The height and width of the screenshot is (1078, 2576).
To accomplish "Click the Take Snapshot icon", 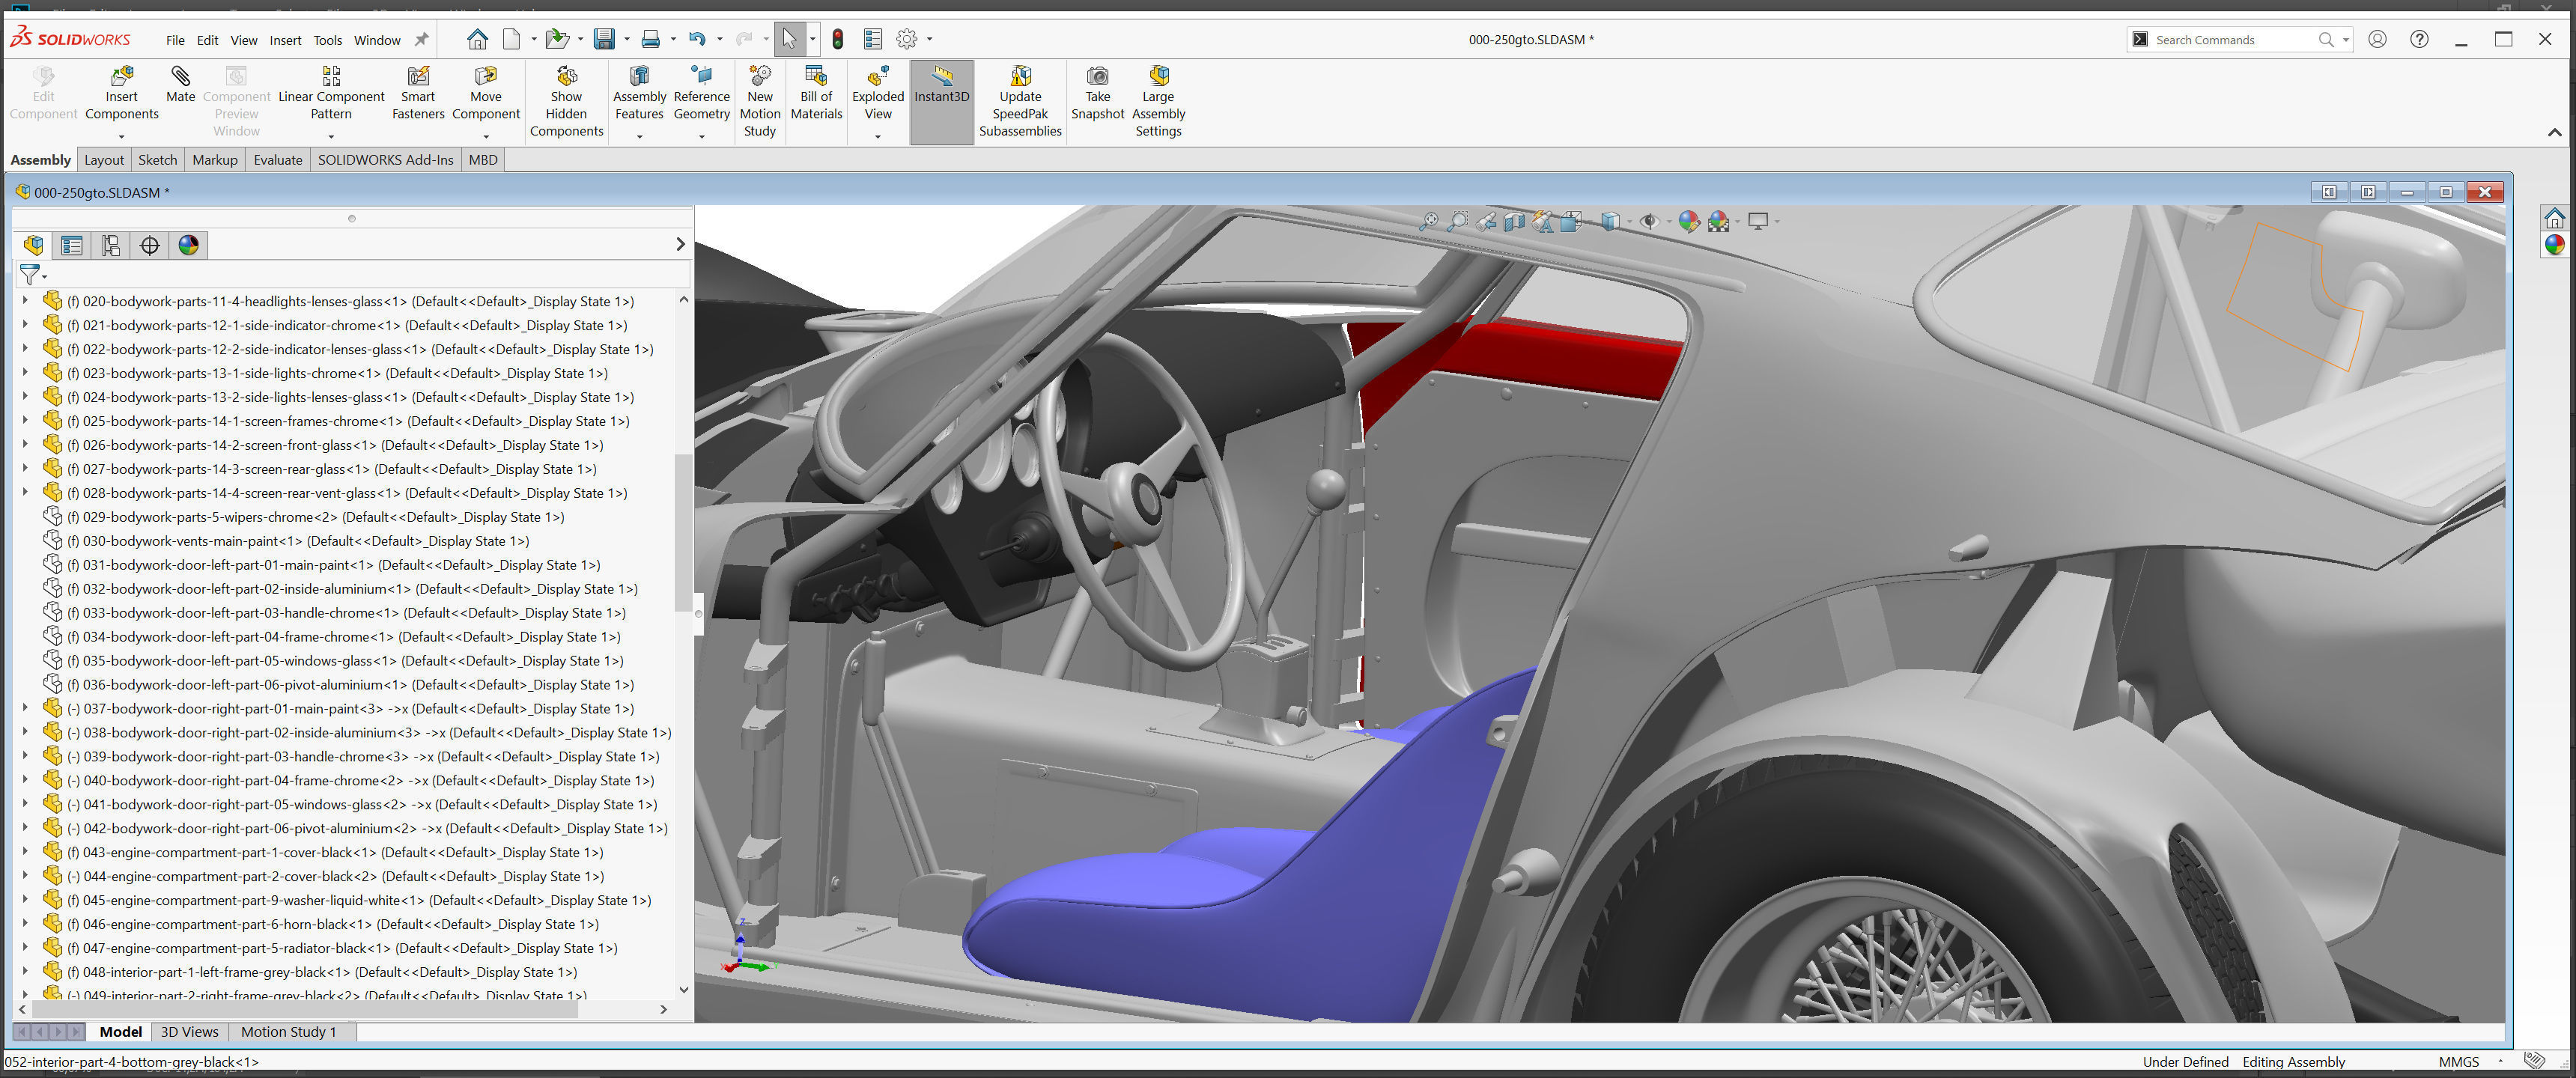I will (1097, 77).
